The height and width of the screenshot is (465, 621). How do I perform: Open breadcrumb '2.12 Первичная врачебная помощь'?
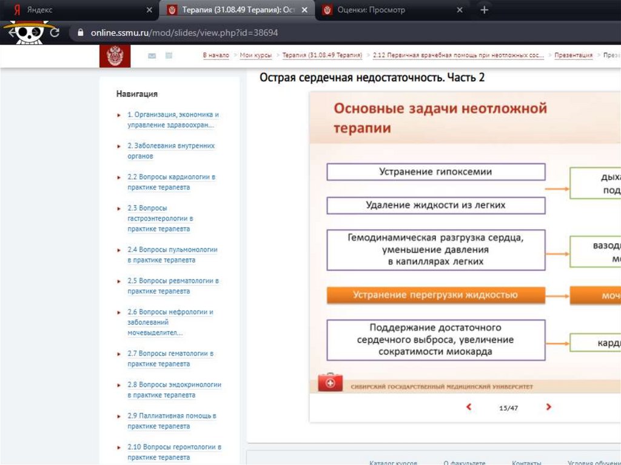(458, 55)
